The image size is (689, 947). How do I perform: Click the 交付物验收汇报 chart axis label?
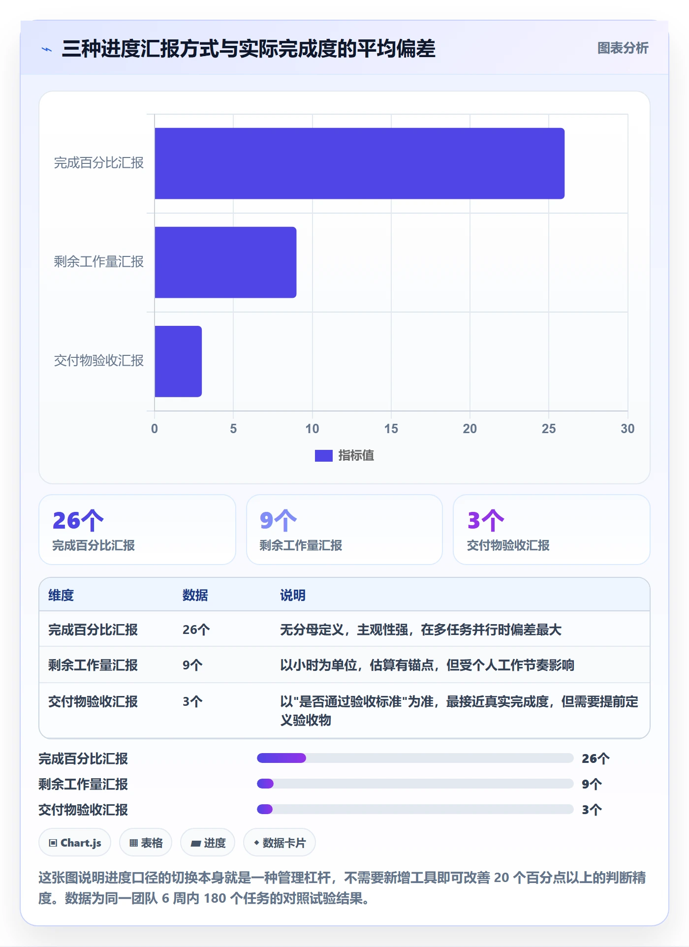click(99, 361)
